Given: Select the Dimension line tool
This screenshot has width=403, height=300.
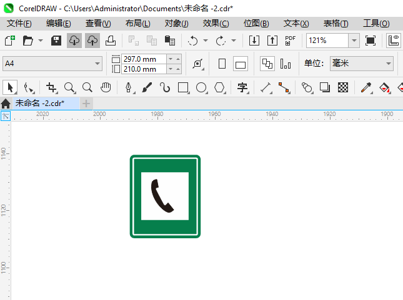Looking at the screenshot, I should pyautogui.click(x=266, y=87).
